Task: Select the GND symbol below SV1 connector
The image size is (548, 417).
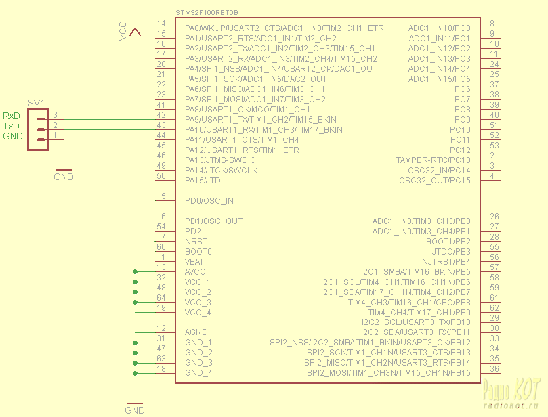Action: pos(63,173)
